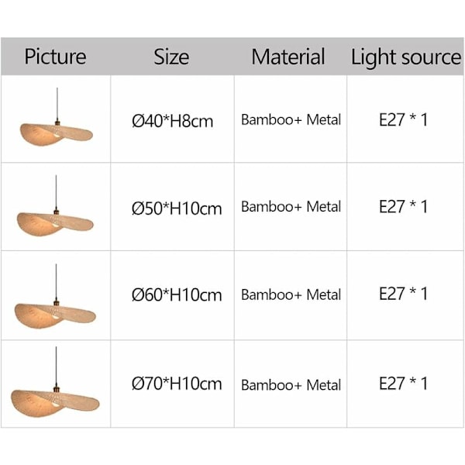Select E27 * 1 in the Ø60 row
The width and height of the screenshot is (465, 465).
point(403,294)
